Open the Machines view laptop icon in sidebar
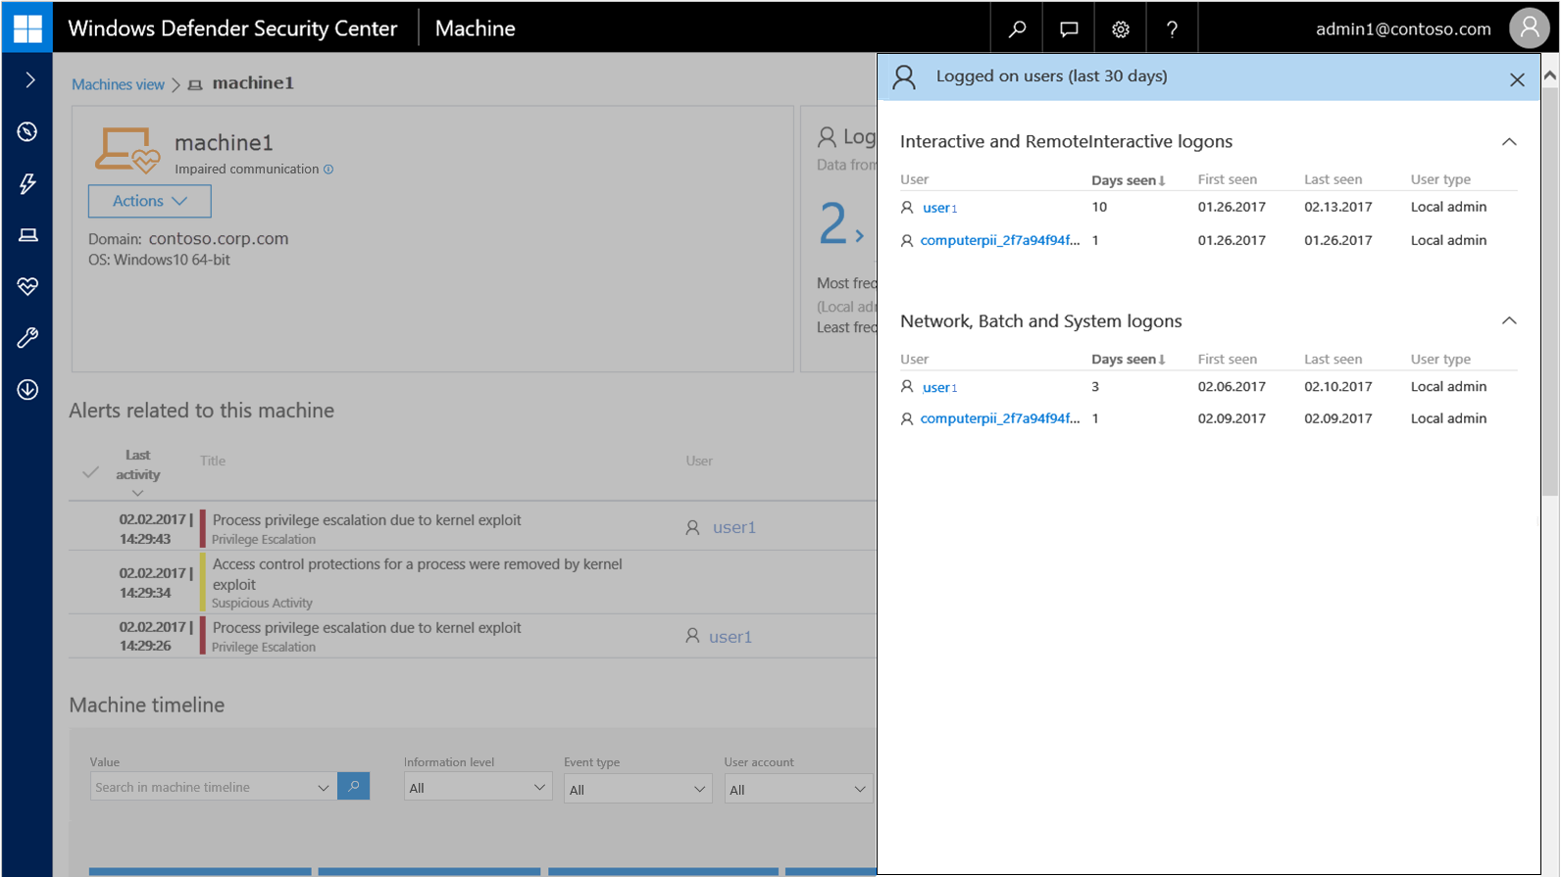 pos(27,235)
